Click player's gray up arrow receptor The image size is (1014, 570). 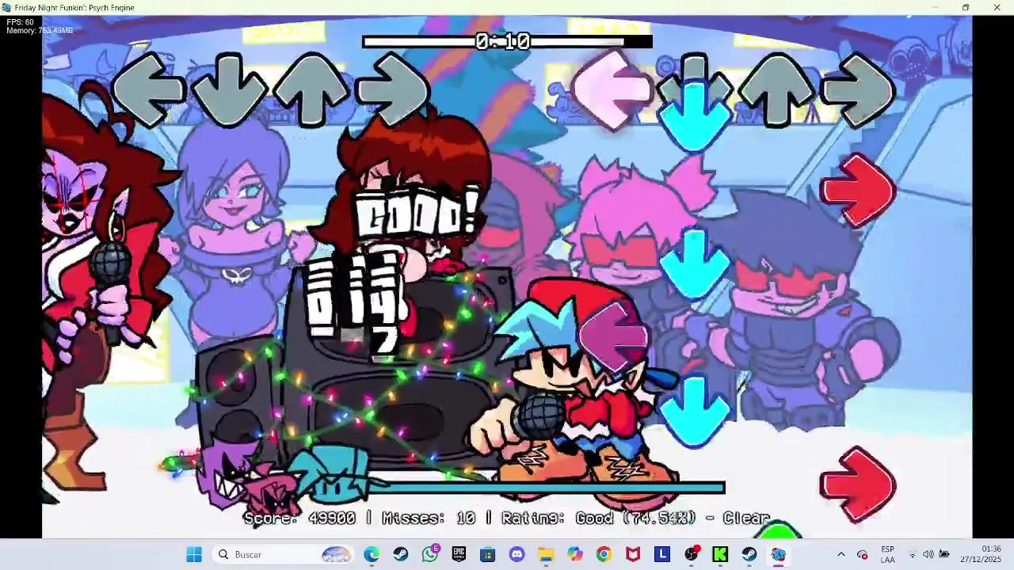click(776, 89)
